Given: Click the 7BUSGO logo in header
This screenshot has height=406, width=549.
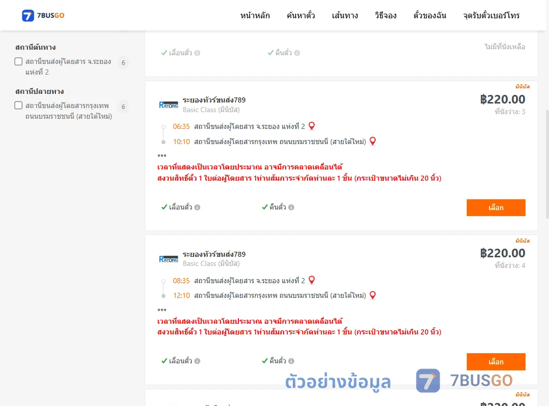Looking at the screenshot, I should click(43, 15).
